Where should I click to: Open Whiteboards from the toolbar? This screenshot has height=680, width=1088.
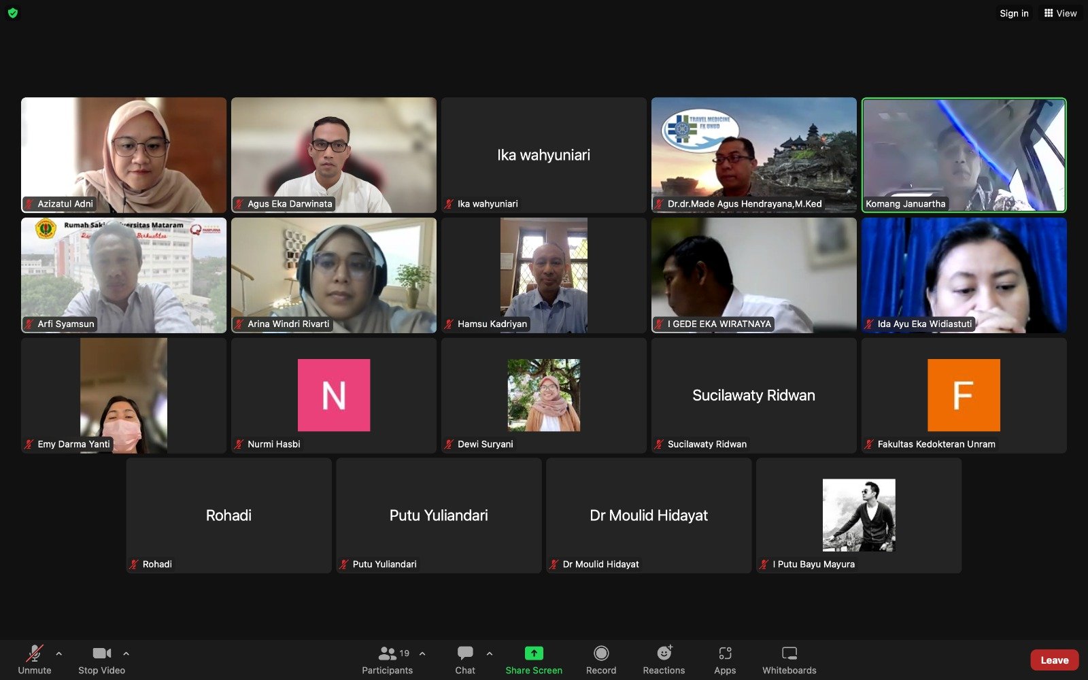(x=789, y=654)
